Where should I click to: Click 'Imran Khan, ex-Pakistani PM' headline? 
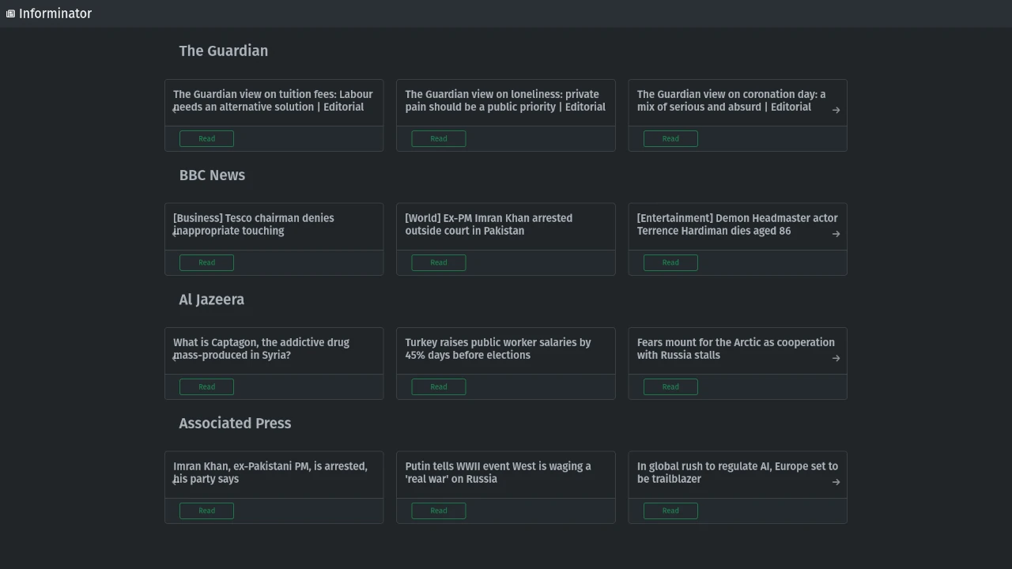point(270,473)
